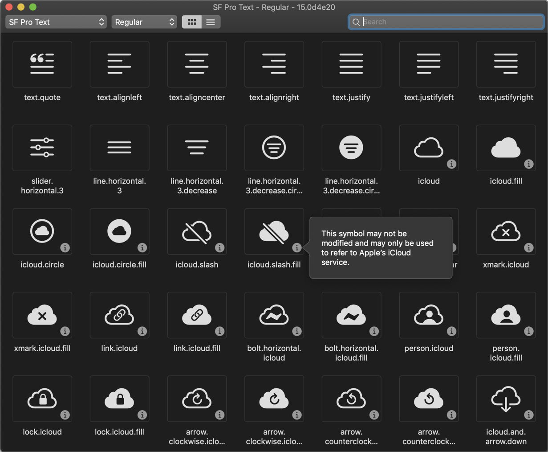The width and height of the screenshot is (548, 452).
Task: Select the text.justify symbol
Action: 351,64
